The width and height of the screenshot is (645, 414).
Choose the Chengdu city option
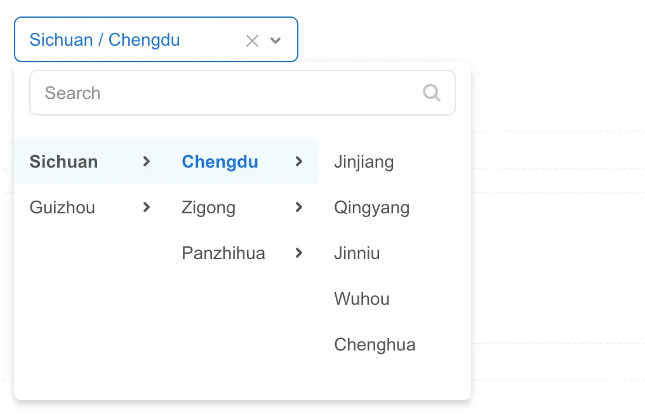220,161
